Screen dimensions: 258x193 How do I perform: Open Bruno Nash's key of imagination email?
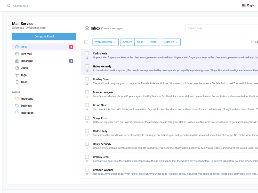click(x=170, y=107)
